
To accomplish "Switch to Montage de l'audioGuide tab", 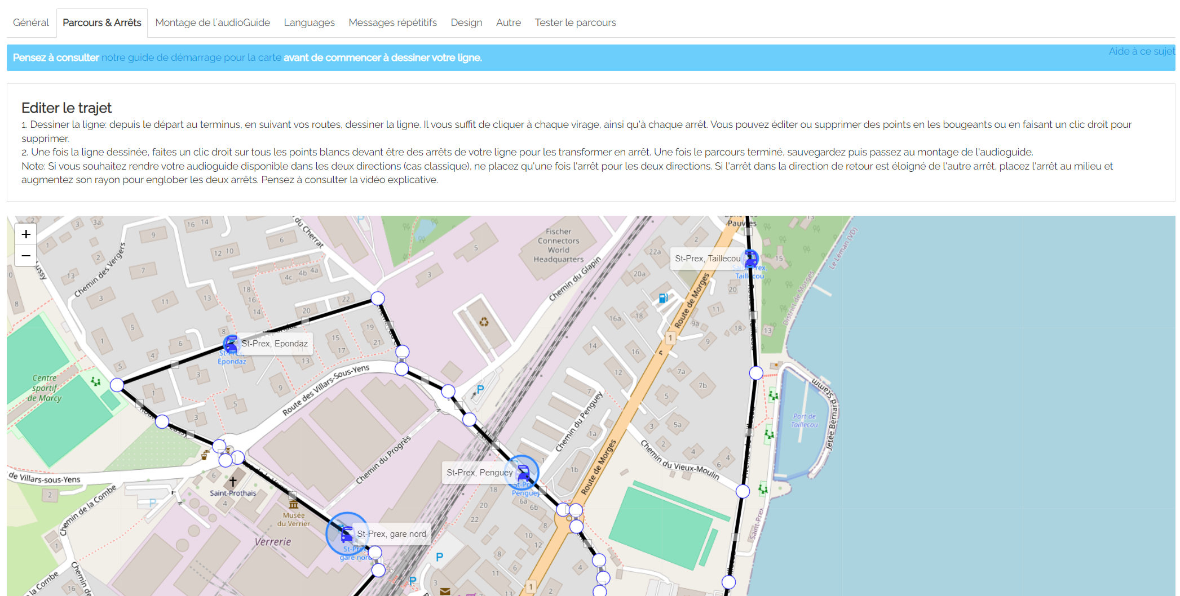I will tap(213, 23).
